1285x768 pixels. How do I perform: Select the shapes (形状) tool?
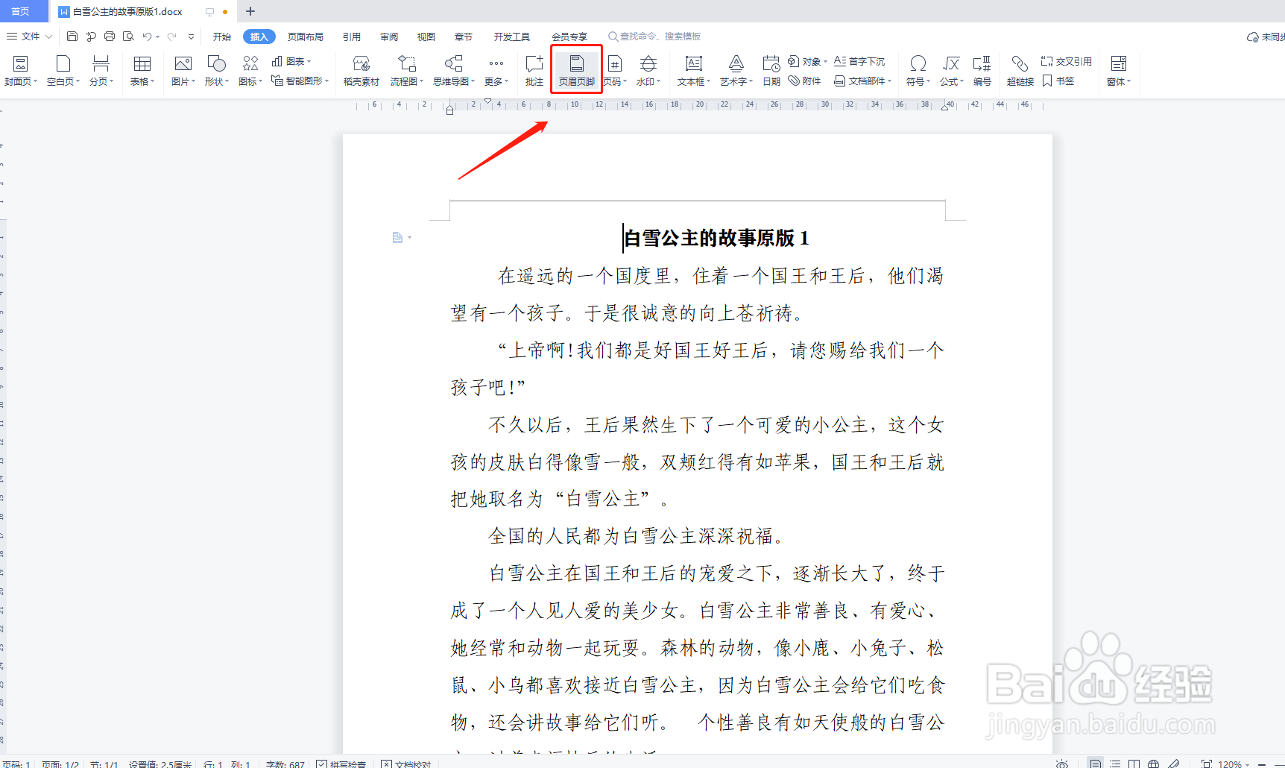pos(216,71)
